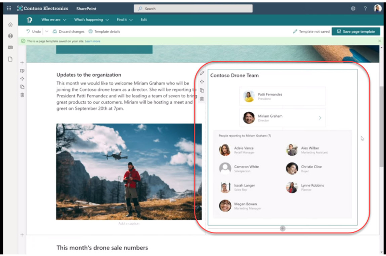Open Adele Vance profile
This screenshot has height=256, width=386.
(x=237, y=150)
